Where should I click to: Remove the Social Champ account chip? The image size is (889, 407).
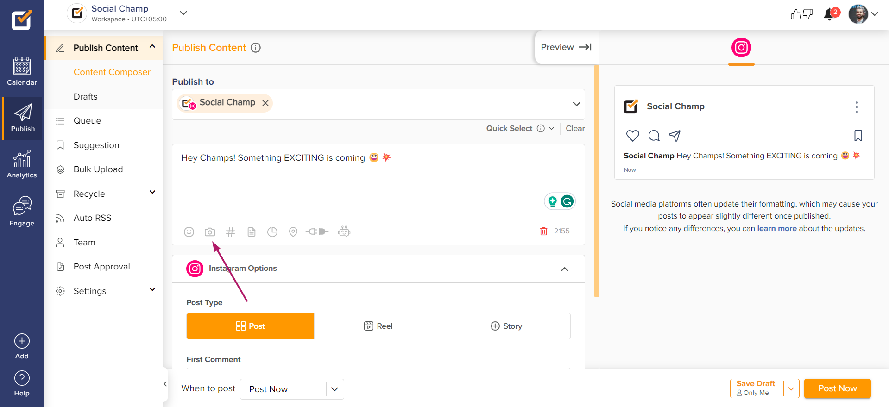pos(265,103)
